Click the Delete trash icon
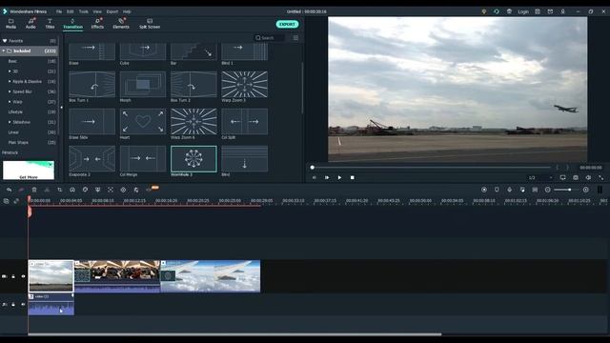The height and width of the screenshot is (343, 610). click(34, 190)
